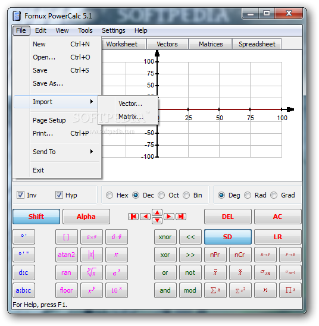This screenshot has width=319, height=326.
Task: Switch to the Spreadsheet tab
Action: tap(257, 44)
